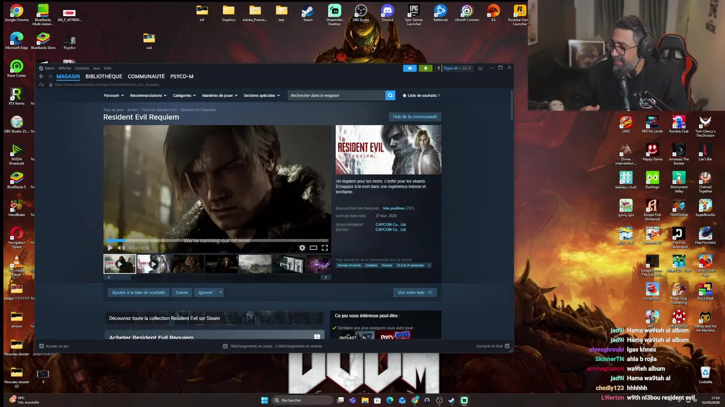This screenshot has width=725, height=407.
Task: Open the Ignorer options dropdown arrow
Action: [220, 292]
